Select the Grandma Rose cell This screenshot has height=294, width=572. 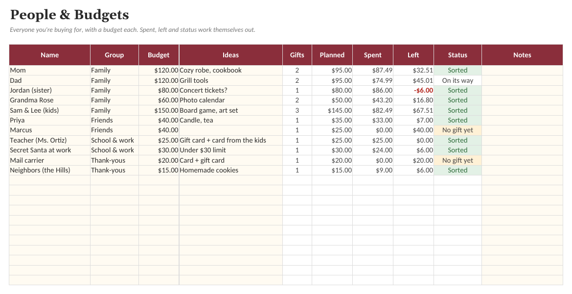pos(49,100)
